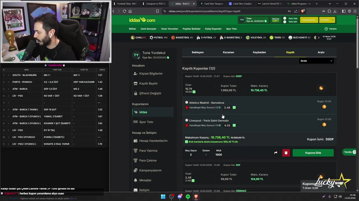The height and width of the screenshot is (201, 359).
Task: Switch to Kazanan tab
Action: [229, 52]
